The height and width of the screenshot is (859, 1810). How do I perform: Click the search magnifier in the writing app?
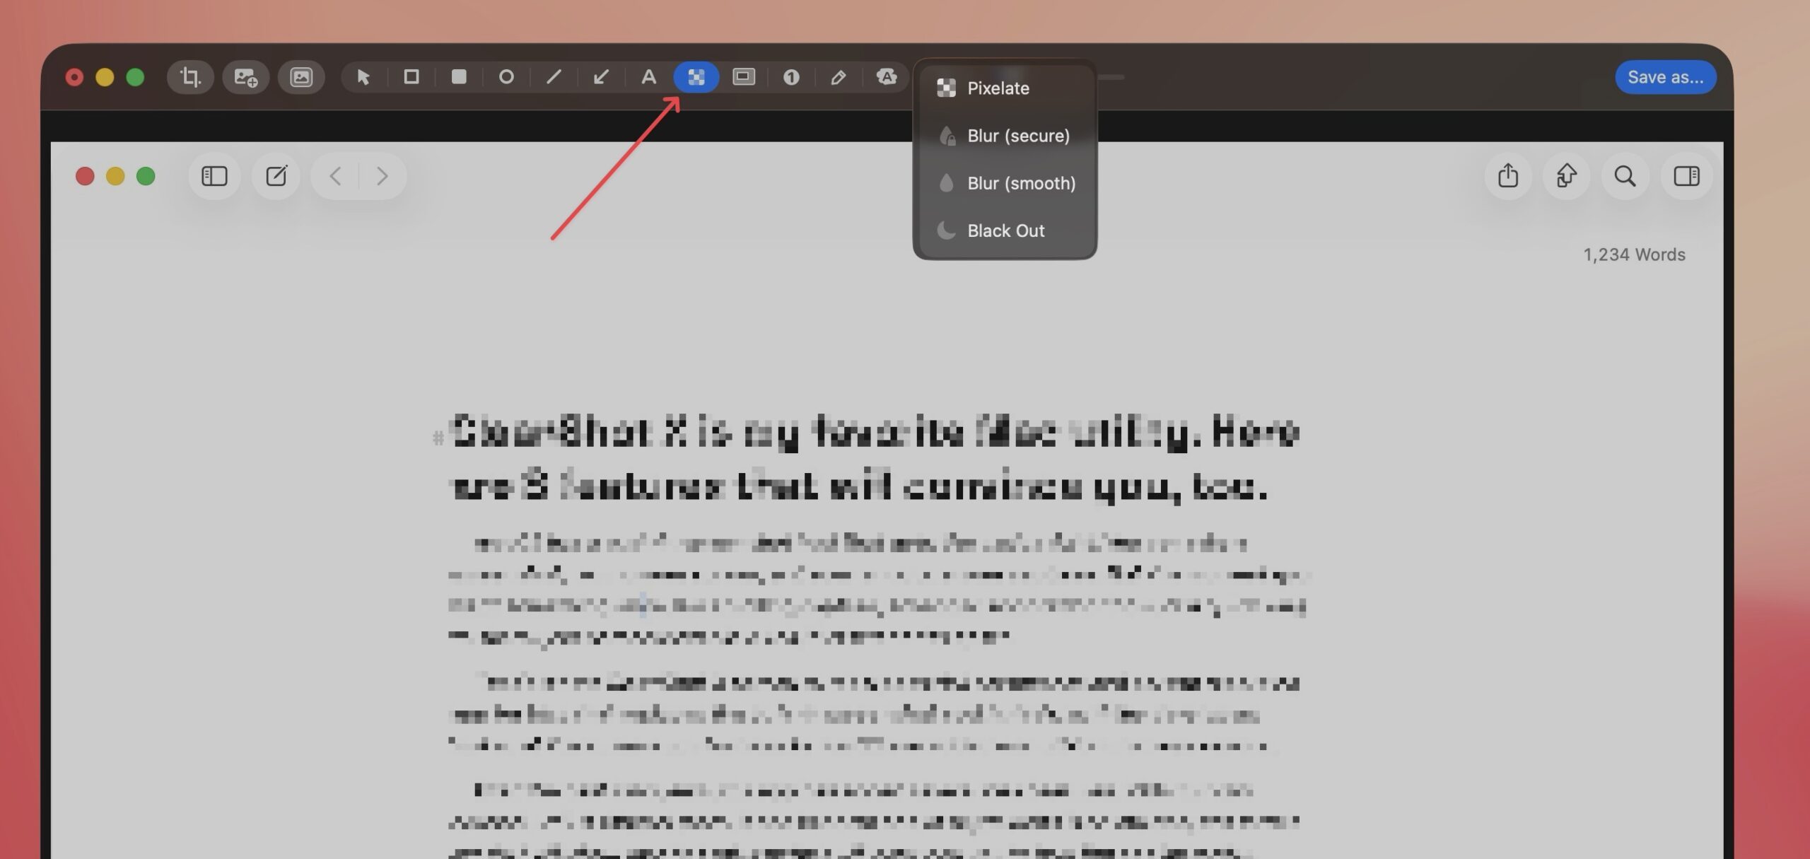tap(1625, 175)
